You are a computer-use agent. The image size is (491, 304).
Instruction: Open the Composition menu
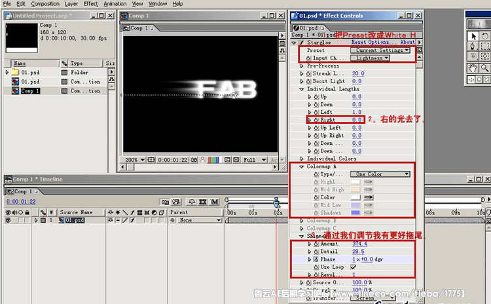pyautogui.click(x=45, y=4)
